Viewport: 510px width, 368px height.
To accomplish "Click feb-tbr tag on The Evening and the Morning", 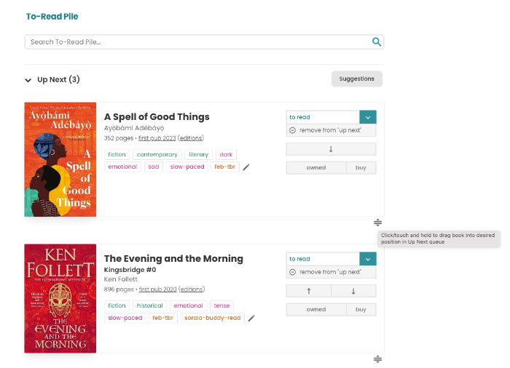I will (x=163, y=319).
